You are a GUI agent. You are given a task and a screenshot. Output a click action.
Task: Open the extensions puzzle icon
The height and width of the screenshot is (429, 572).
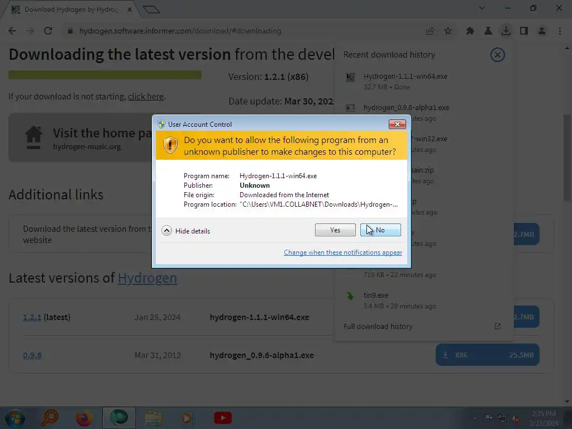click(x=470, y=31)
